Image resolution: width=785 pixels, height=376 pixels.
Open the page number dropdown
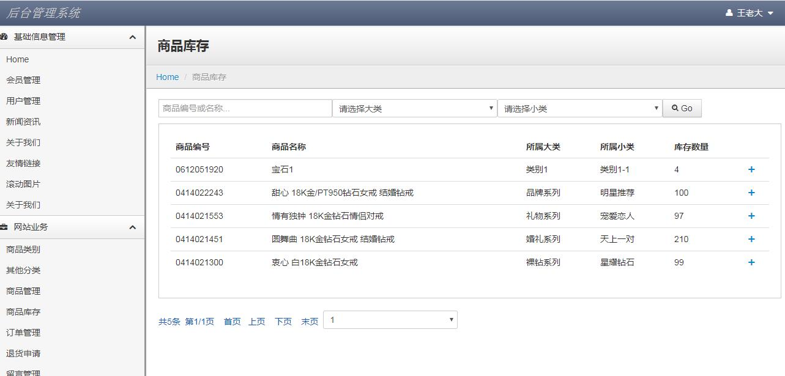pyautogui.click(x=390, y=320)
